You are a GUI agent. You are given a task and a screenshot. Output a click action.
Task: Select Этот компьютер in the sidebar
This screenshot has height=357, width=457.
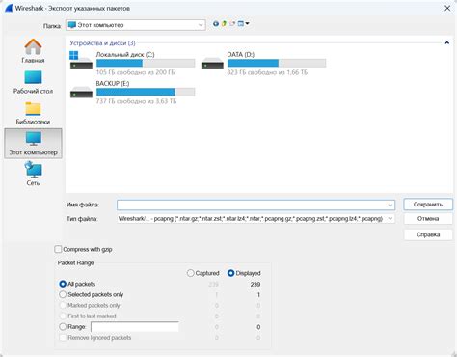tap(33, 144)
